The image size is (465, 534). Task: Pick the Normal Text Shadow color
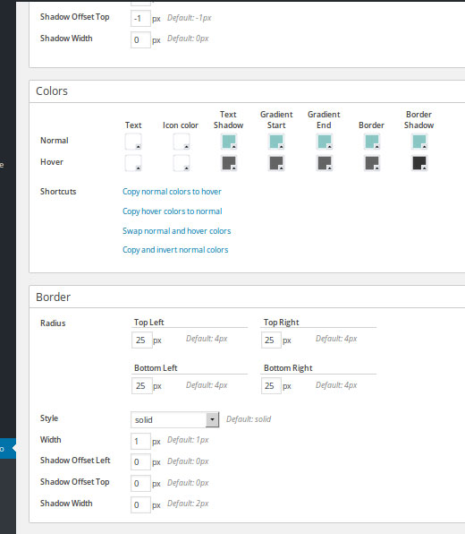(229, 142)
